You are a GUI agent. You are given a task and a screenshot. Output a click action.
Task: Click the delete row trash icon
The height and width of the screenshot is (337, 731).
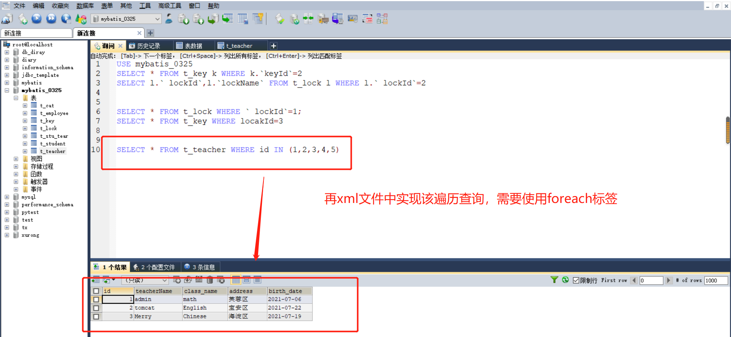coord(210,280)
